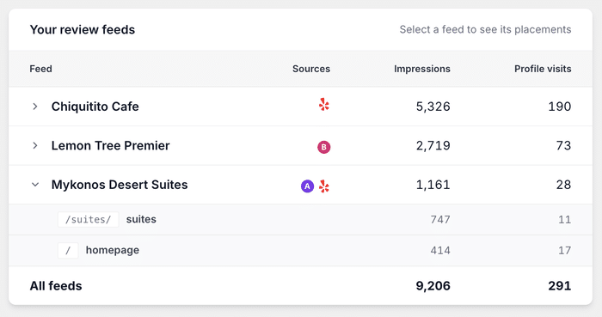Select the Chiquitito Cafe feed name

[95, 107]
